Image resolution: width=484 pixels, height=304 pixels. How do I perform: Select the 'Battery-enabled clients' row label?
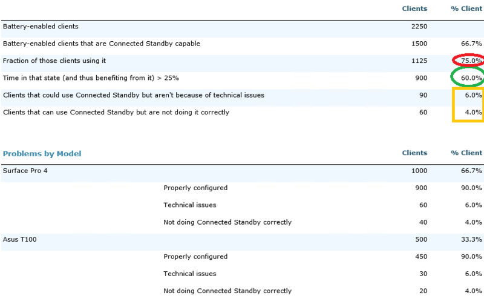(x=41, y=27)
